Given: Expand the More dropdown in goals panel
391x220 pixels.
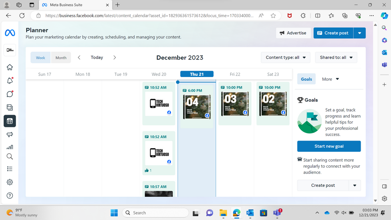Looking at the screenshot, I should (330, 79).
